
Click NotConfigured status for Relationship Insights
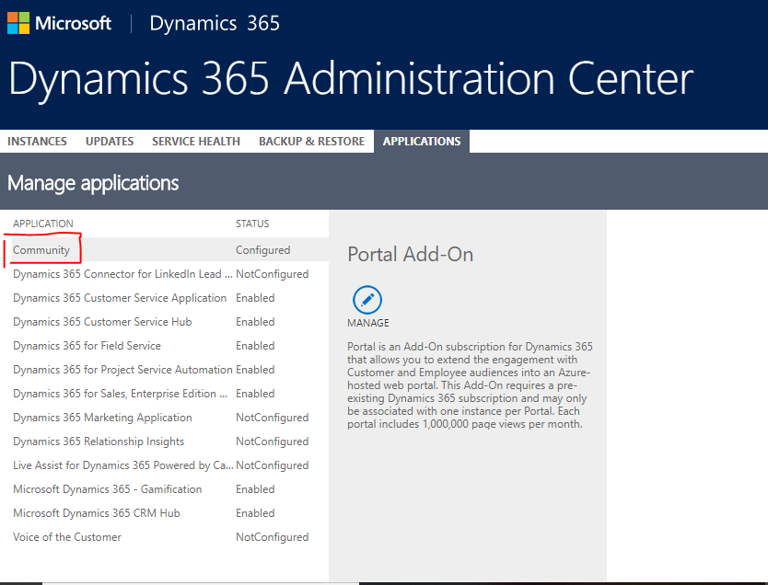coord(273,442)
